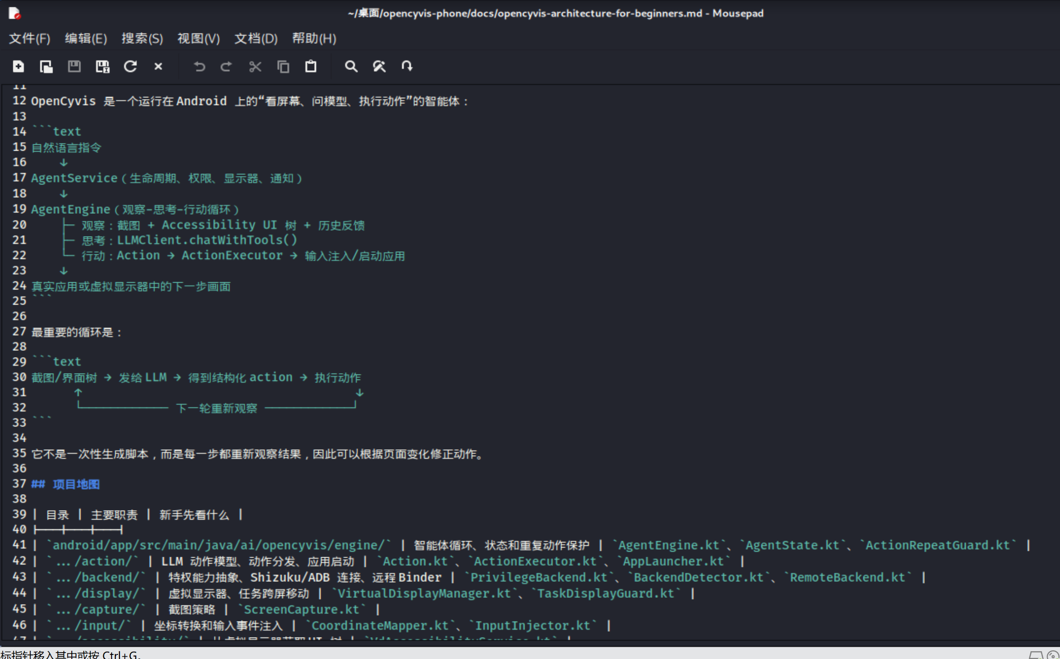
Task: Click the Find and Replace icon
Action: coord(379,67)
